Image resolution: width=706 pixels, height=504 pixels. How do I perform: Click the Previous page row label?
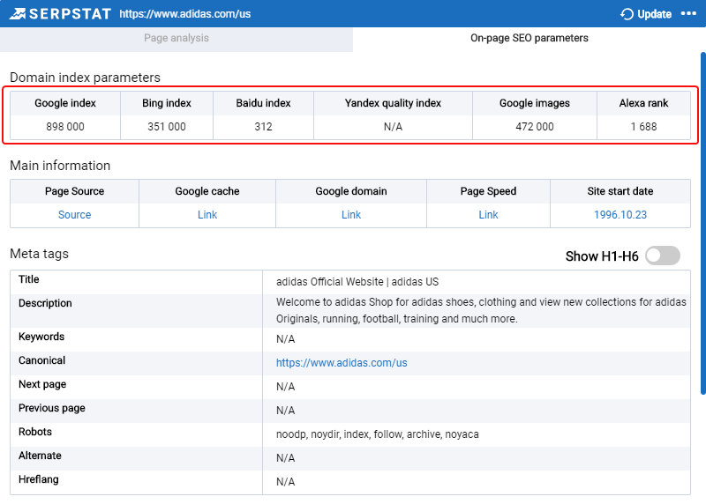coord(52,408)
